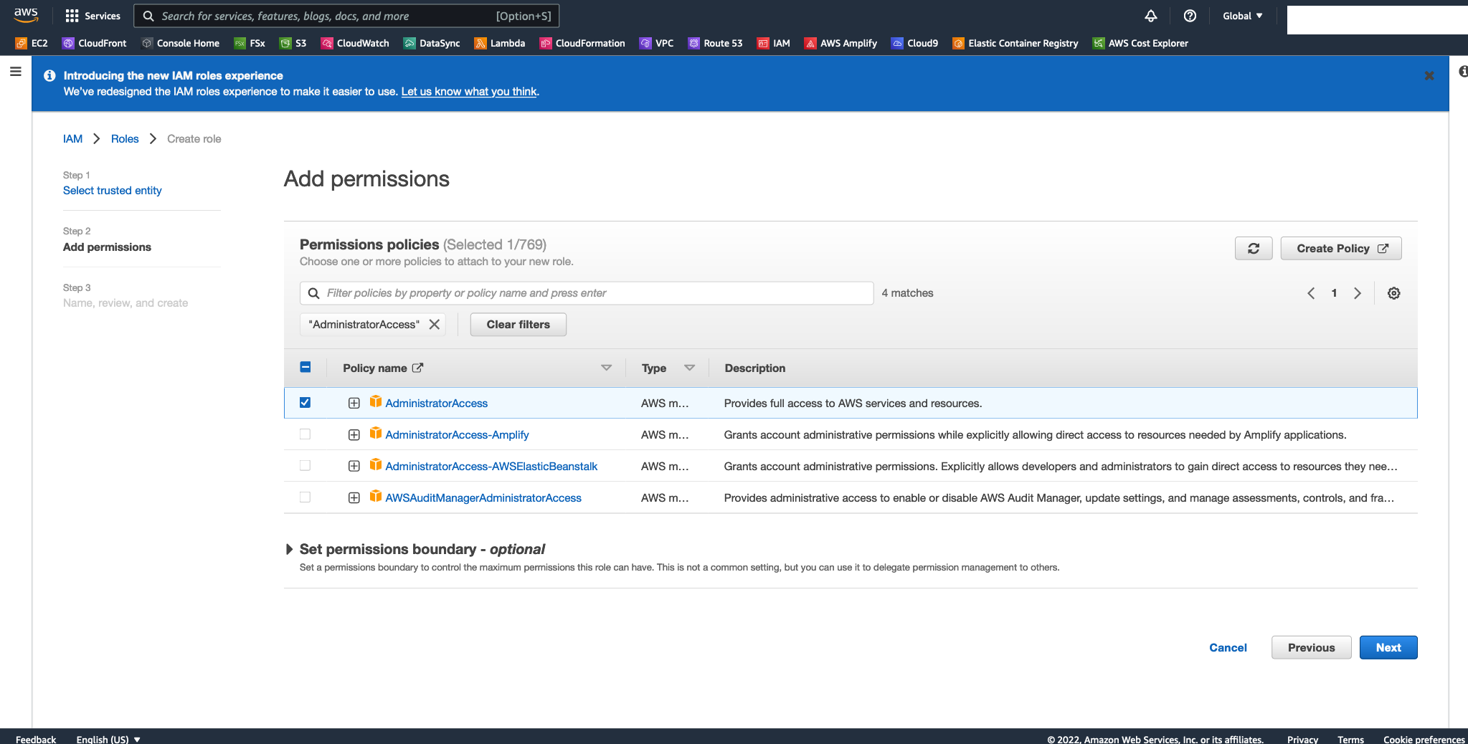Open the AdministratorAccess policy link
This screenshot has height=744, width=1468.
[437, 404]
